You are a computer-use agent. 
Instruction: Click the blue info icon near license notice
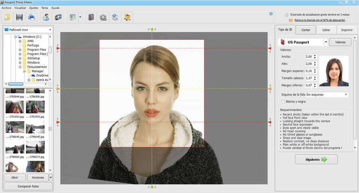(x=271, y=14)
